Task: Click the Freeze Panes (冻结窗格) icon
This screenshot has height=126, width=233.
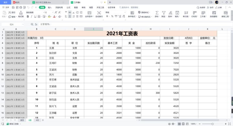Action: pos(214,13)
